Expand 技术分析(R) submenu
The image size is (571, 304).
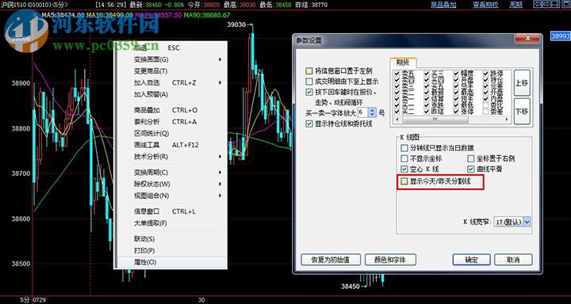(220, 157)
